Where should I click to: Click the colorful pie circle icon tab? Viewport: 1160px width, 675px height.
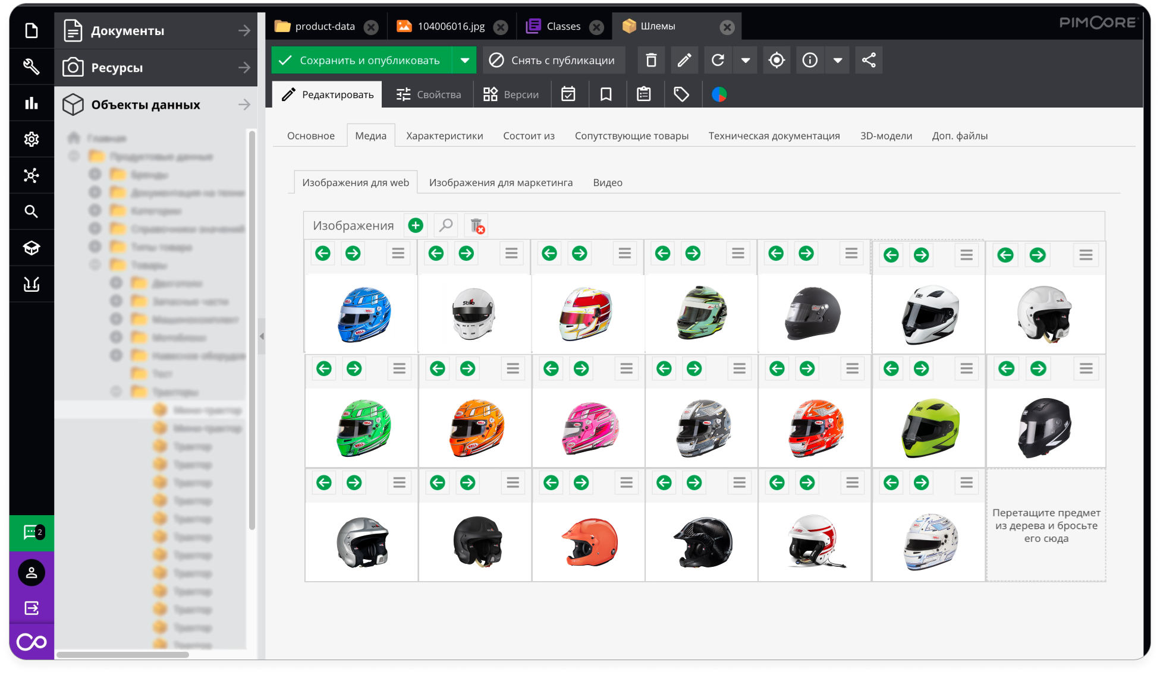(x=719, y=94)
